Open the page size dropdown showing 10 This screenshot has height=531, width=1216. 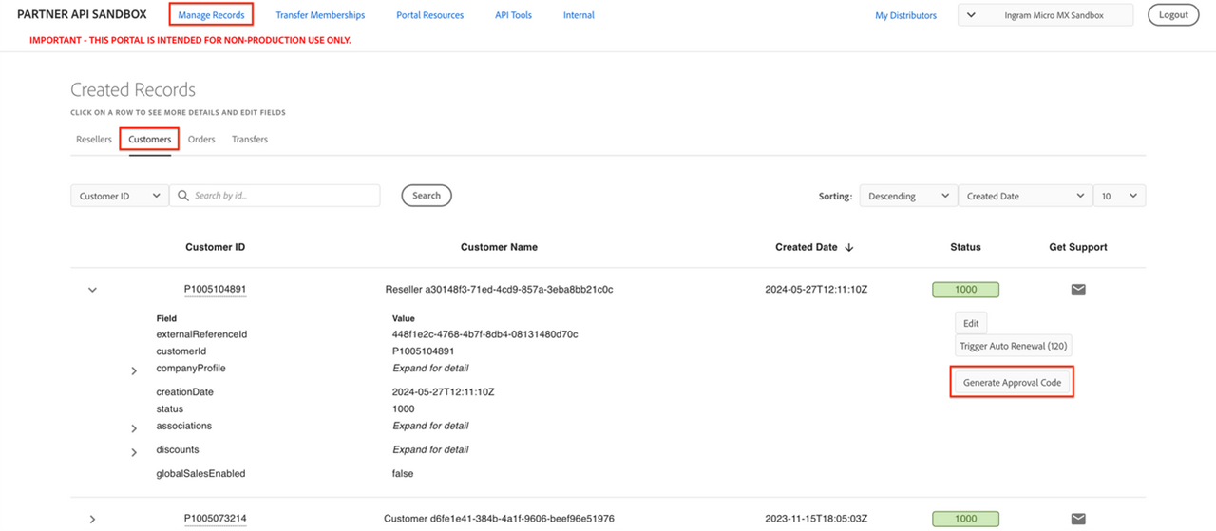click(1119, 196)
